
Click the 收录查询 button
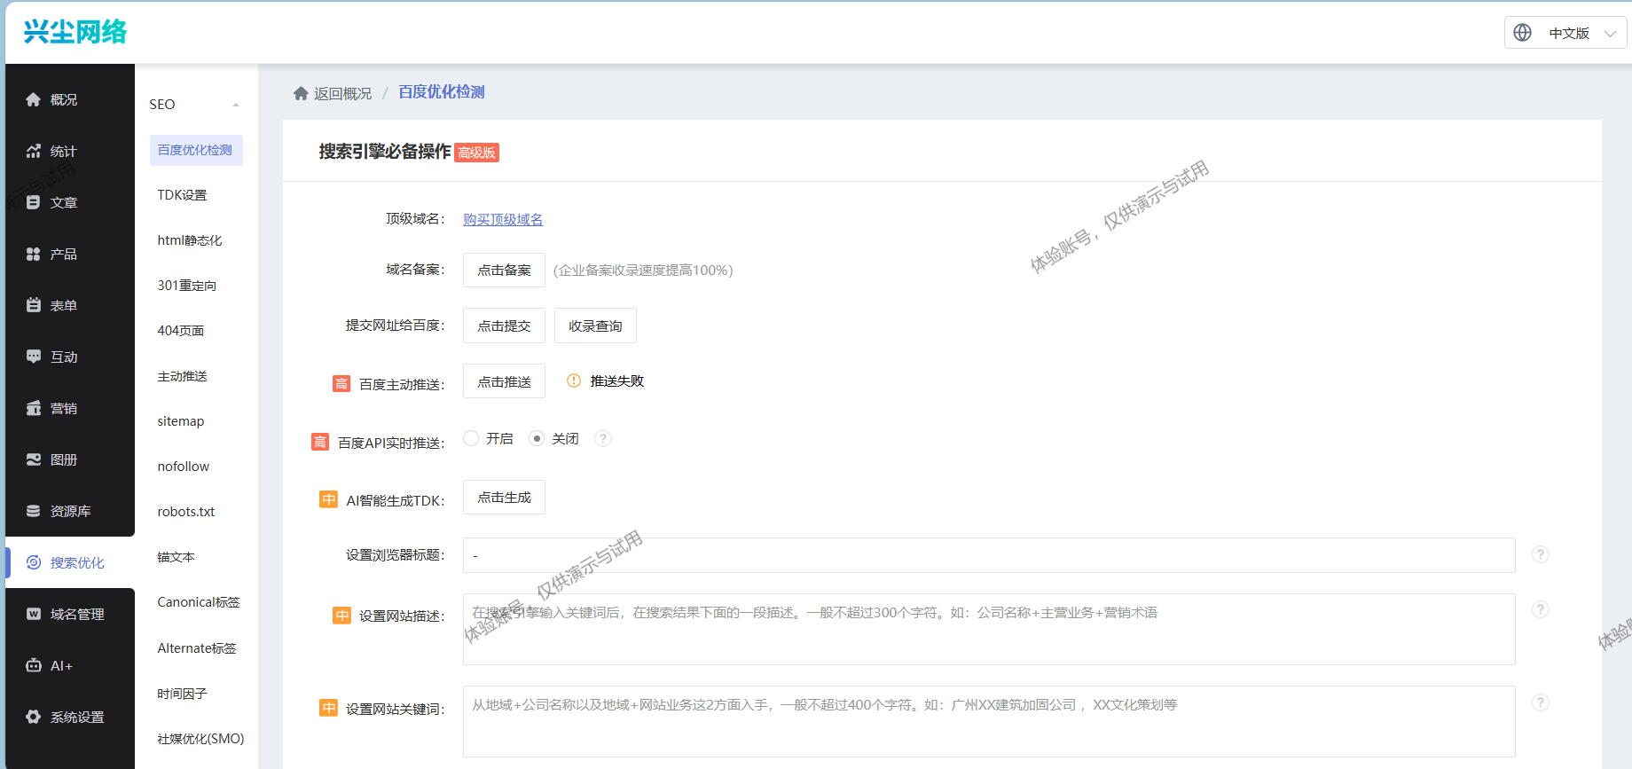tap(595, 326)
